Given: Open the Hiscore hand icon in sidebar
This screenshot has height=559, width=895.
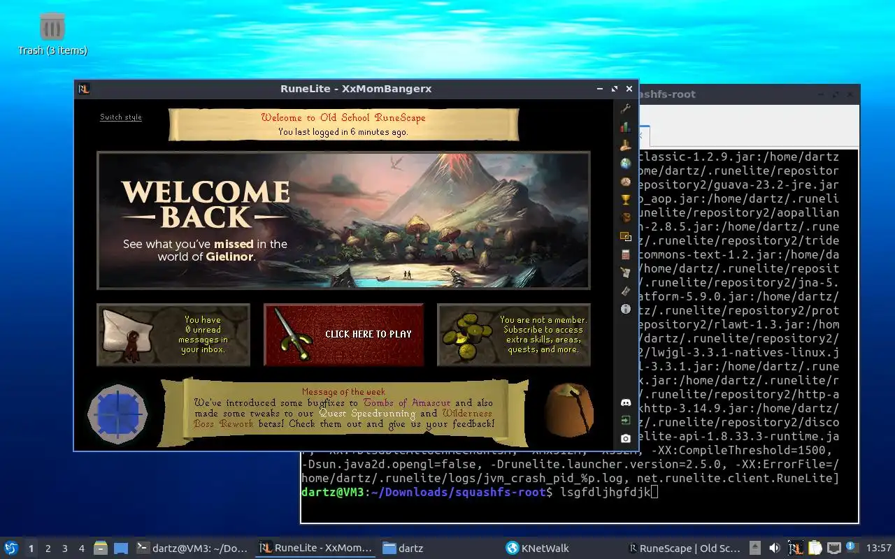Looking at the screenshot, I should (625, 145).
